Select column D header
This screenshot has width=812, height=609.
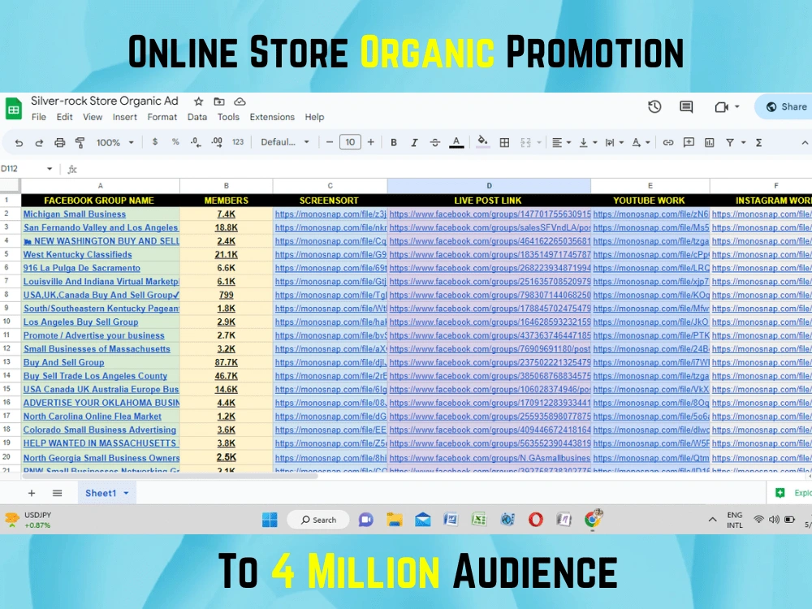(x=489, y=185)
